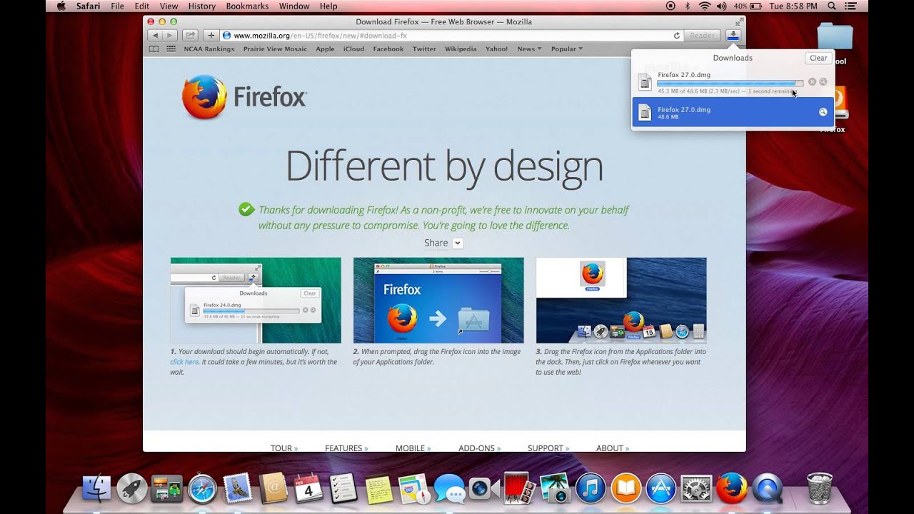Clear the Downloads list
Screen dimensions: 914x514
click(x=818, y=58)
